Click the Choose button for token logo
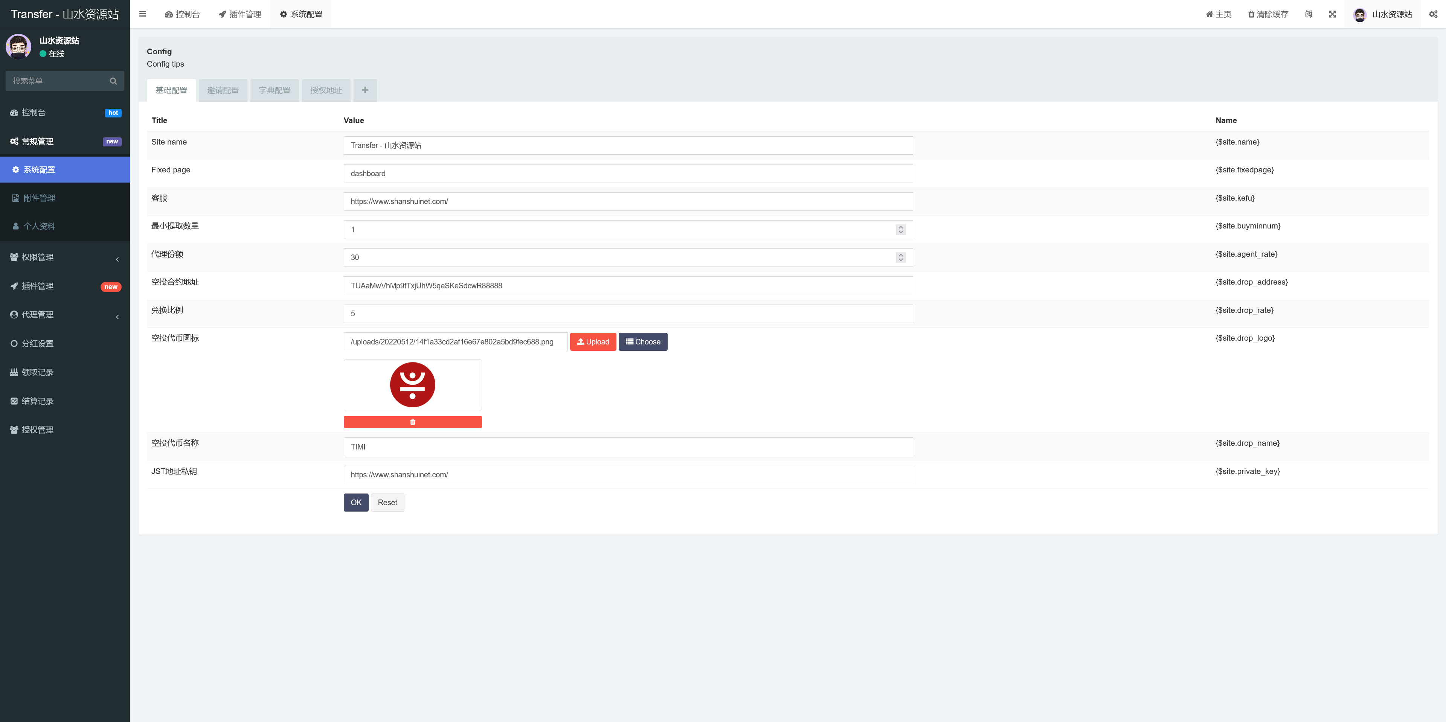Screen dimensions: 1446x722 tap(643, 342)
